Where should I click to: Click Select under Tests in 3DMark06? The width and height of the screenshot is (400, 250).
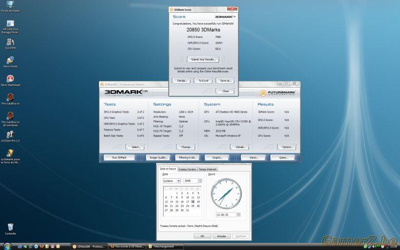coord(135,147)
